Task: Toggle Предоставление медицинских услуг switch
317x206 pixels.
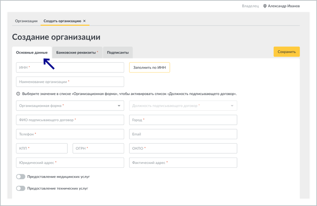Action: tap(21, 177)
